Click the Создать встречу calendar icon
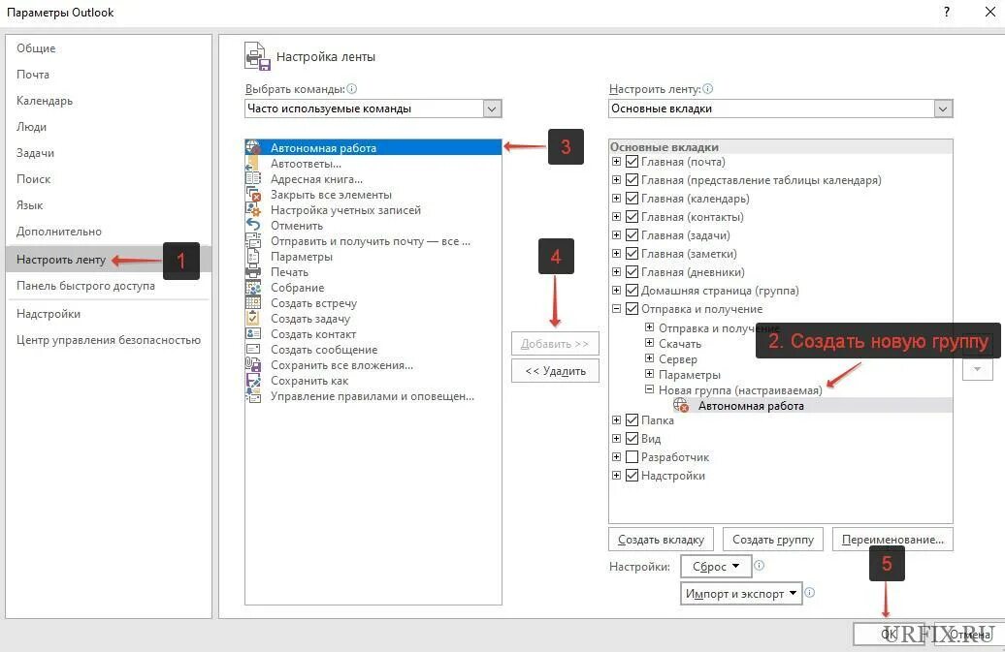 (252, 303)
